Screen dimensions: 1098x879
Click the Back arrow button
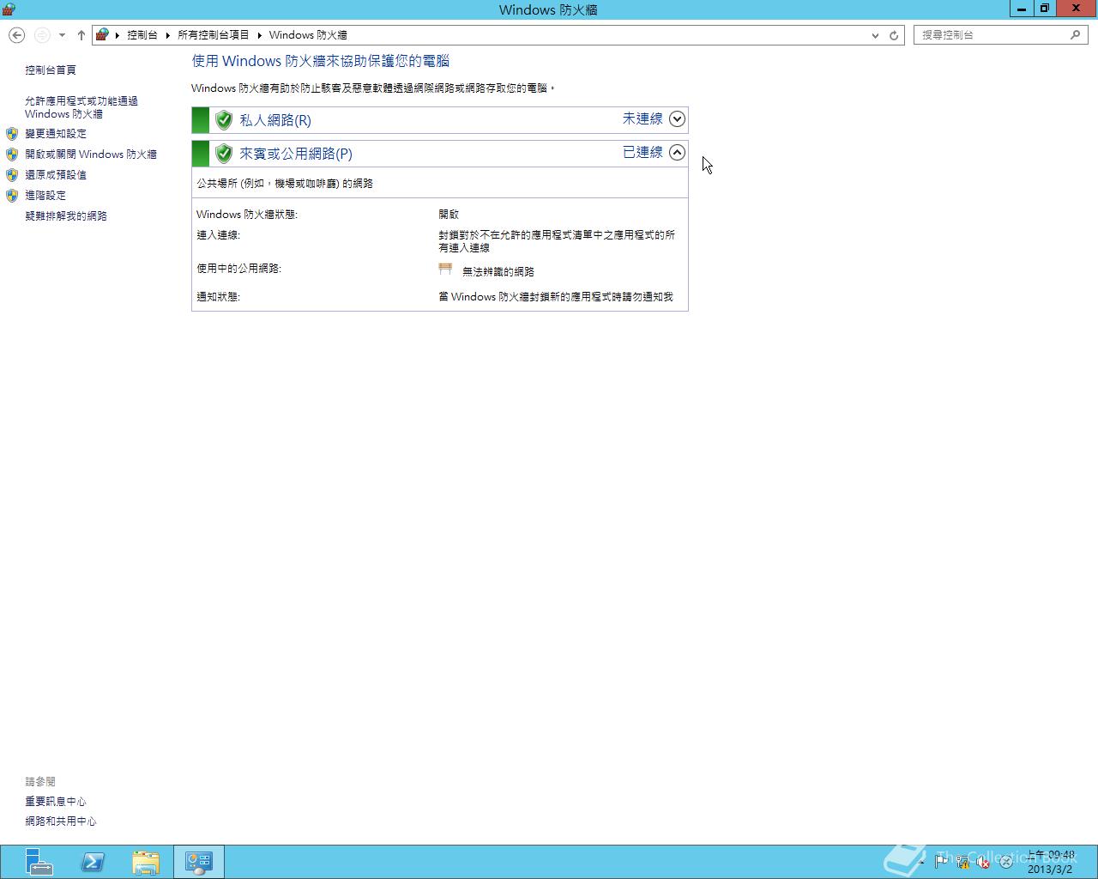pos(16,35)
